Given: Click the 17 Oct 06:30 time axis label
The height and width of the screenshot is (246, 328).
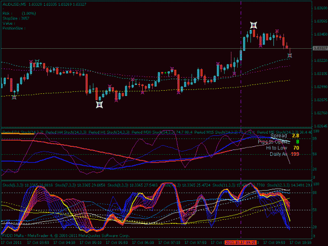Looking at the screenshot, I should pyautogui.click(x=143, y=243).
